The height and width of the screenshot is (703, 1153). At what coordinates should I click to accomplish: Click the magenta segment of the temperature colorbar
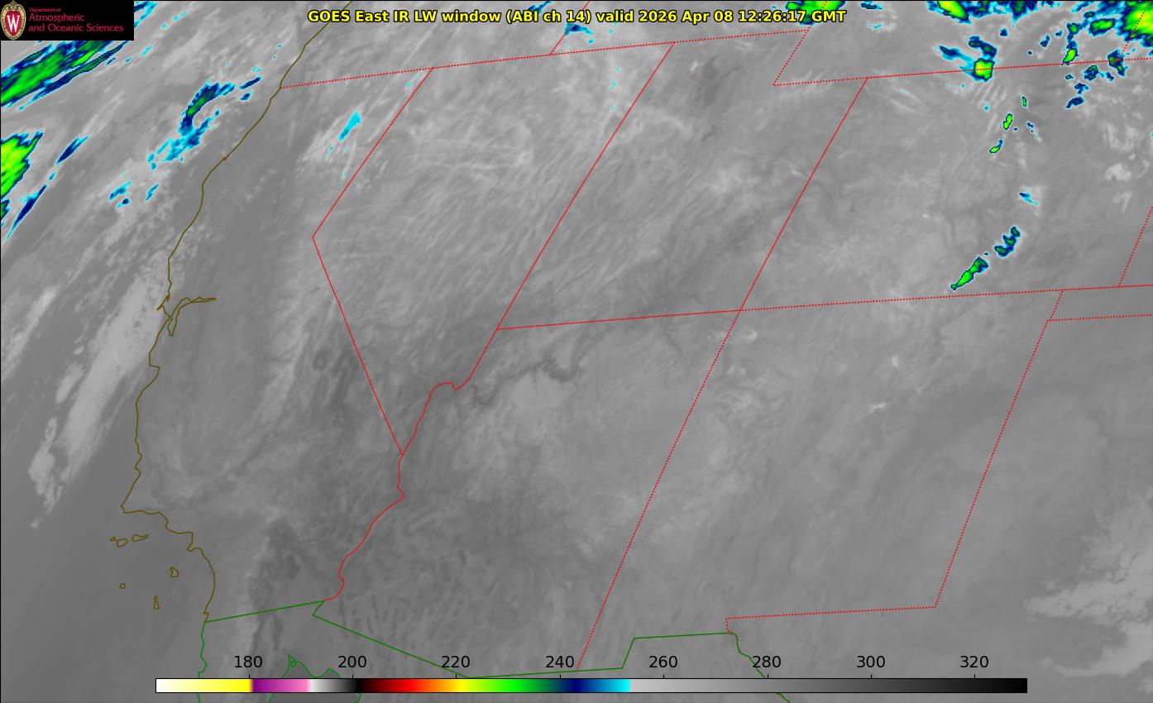(x=280, y=686)
